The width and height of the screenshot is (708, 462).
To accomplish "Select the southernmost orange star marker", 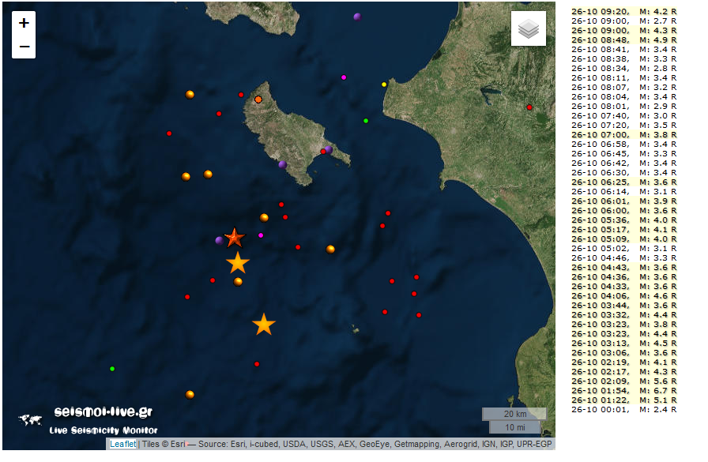I will (x=264, y=325).
